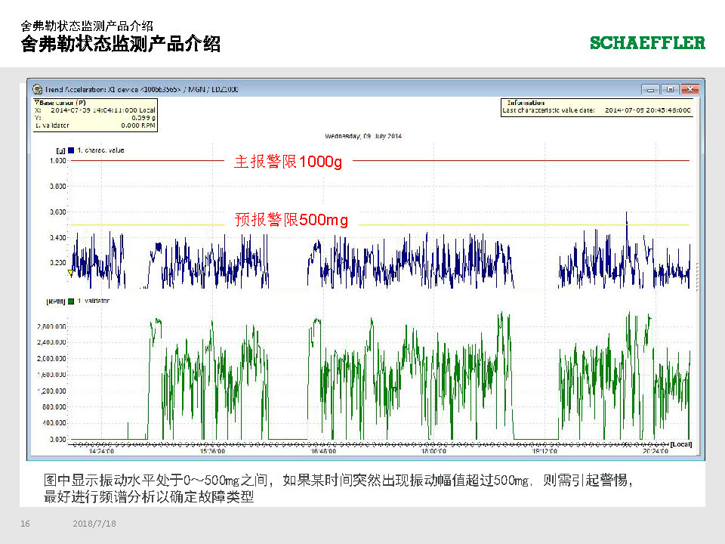Viewport: 725px width, 544px height.
Task: Click the 14:24:00 time axis label
Action: [x=101, y=451]
